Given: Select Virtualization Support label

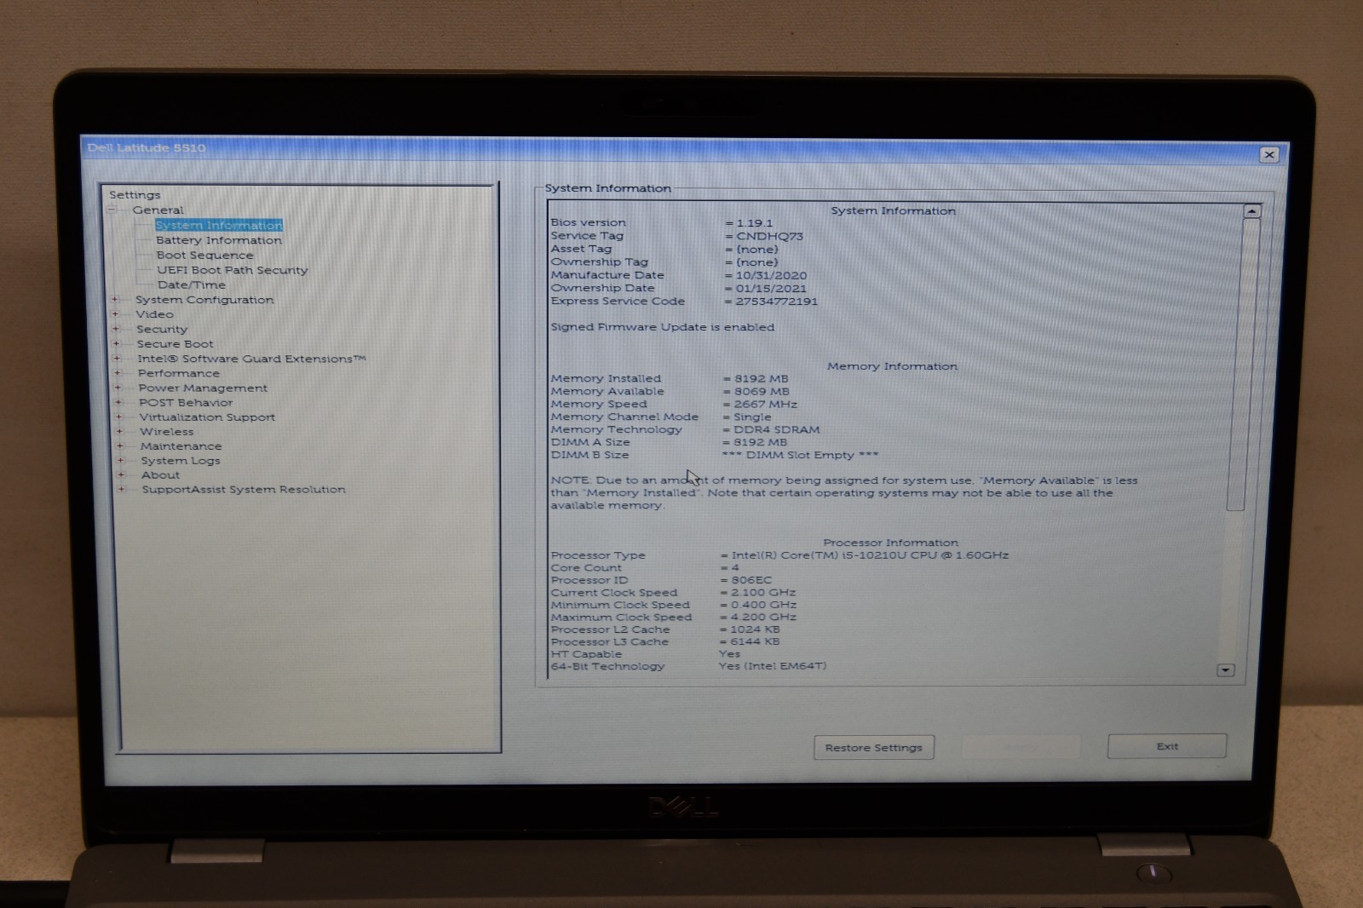Looking at the screenshot, I should (x=207, y=417).
